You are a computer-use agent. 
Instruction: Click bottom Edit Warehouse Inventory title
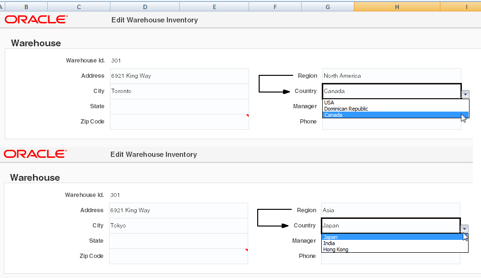click(153, 154)
